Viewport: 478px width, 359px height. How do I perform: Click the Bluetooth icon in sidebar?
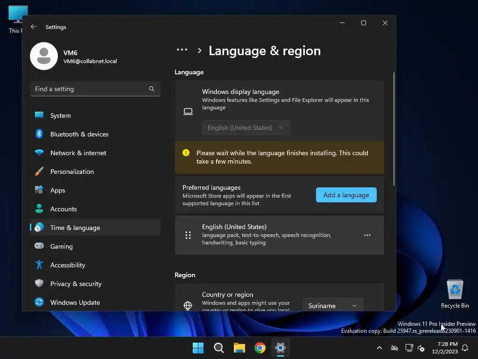point(39,134)
